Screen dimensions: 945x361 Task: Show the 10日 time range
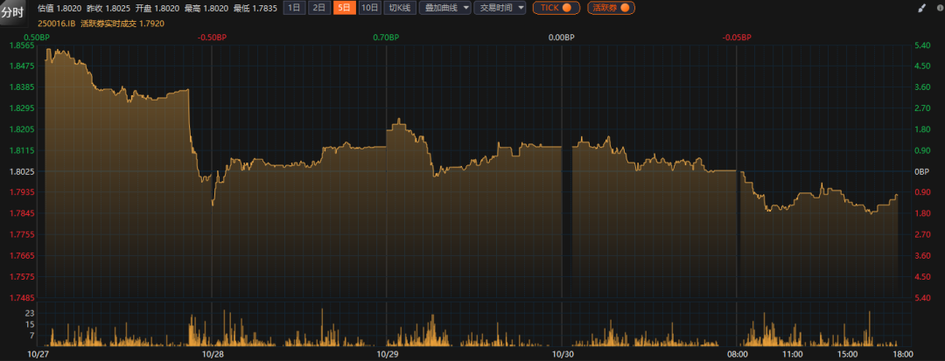point(370,8)
